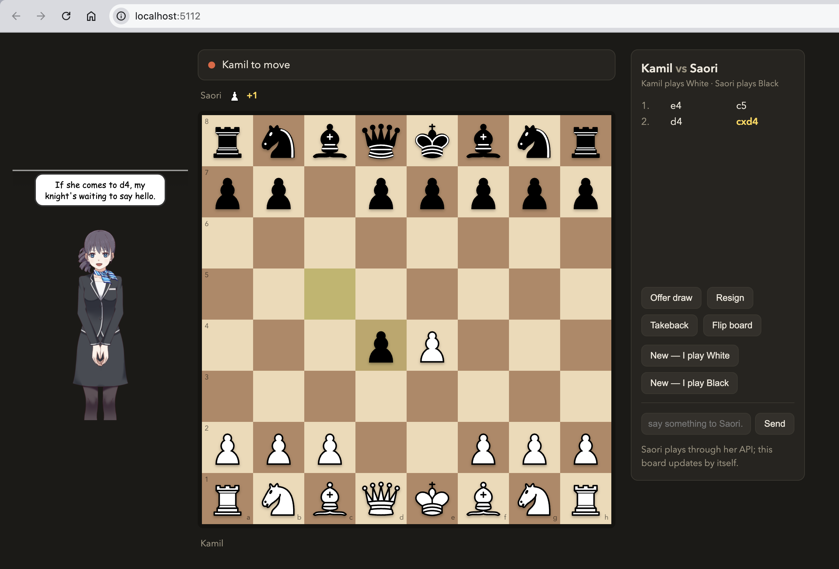Click the black bishop on c8

[x=330, y=141]
